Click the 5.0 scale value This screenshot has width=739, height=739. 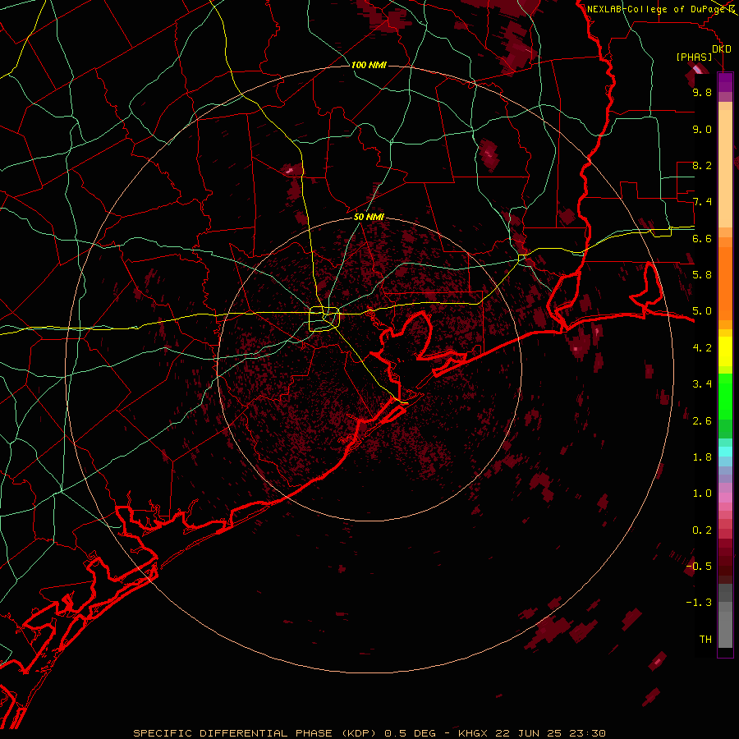pos(702,311)
